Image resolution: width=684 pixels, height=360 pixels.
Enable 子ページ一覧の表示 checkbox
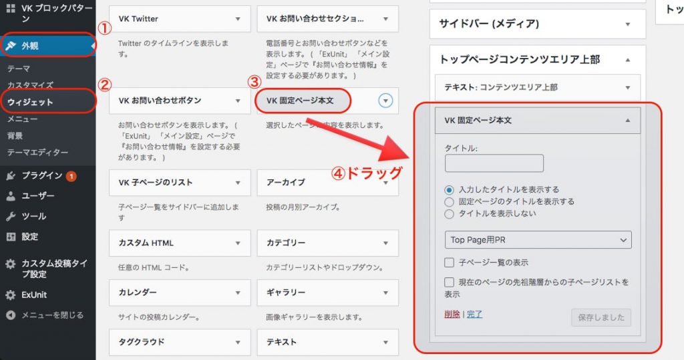click(x=449, y=263)
